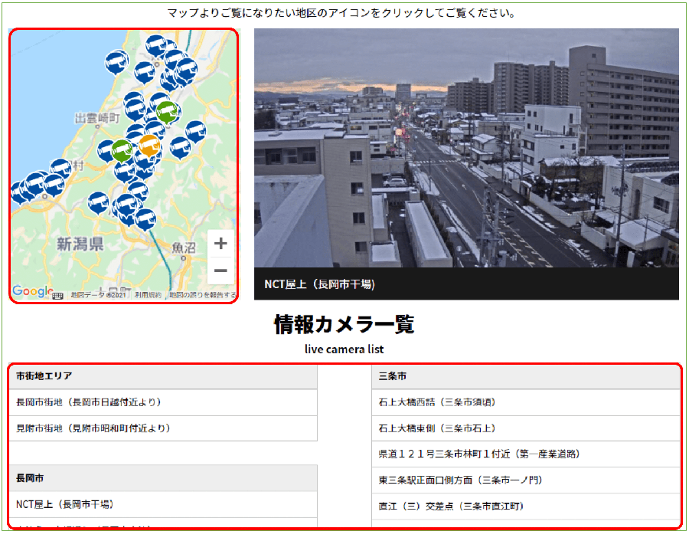Click the 地図データ ©2021 text on the map
Viewport: 689px width, 541px height.
(99, 295)
